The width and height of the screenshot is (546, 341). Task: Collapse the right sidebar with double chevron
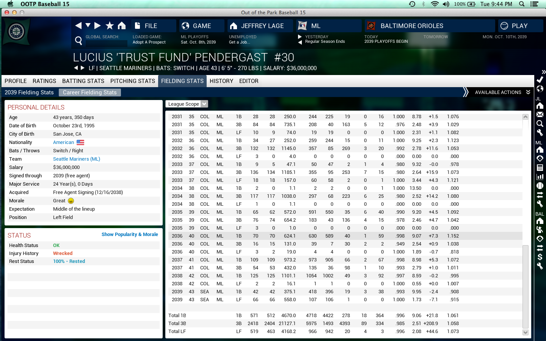click(x=544, y=72)
